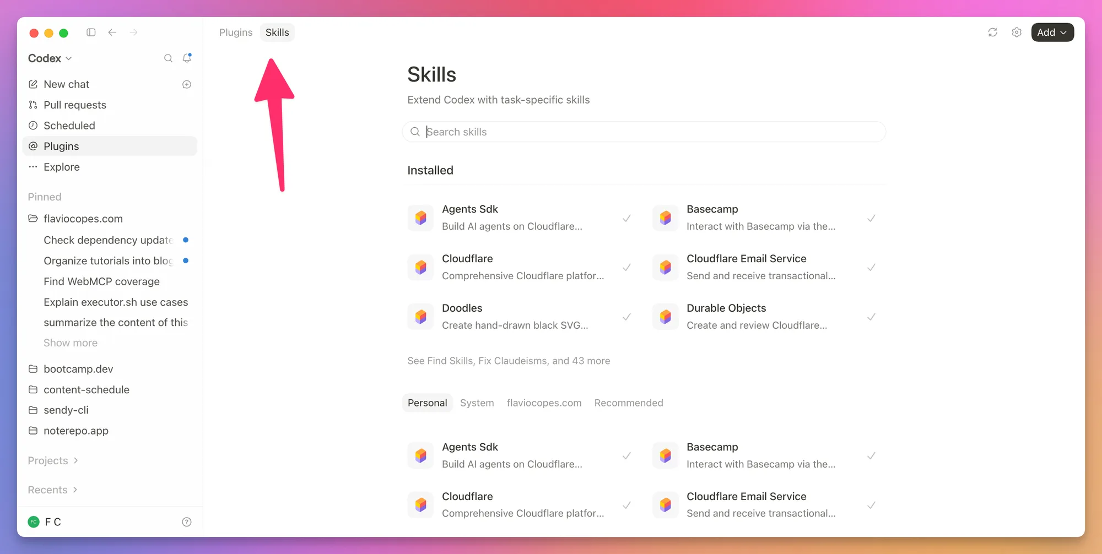The image size is (1102, 554).
Task: Go back with the left arrow
Action: tap(112, 32)
